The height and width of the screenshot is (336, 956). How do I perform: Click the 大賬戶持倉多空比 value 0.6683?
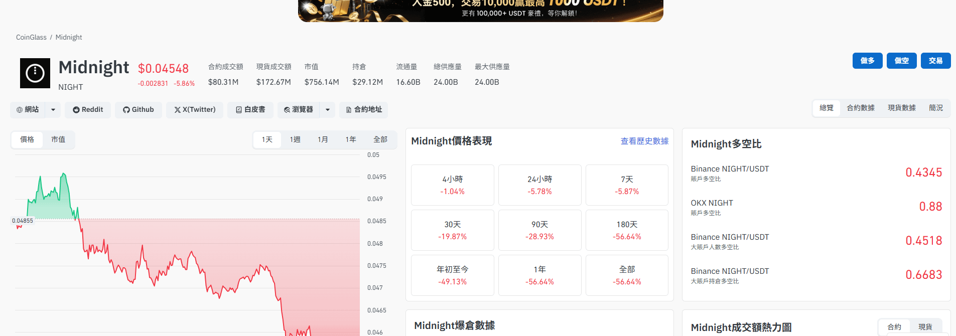[x=924, y=275]
